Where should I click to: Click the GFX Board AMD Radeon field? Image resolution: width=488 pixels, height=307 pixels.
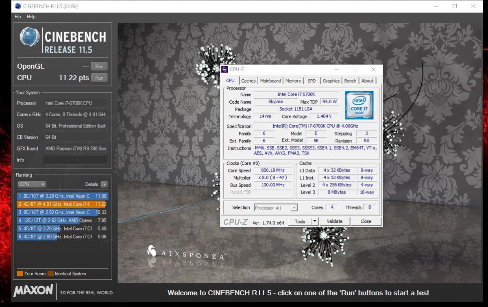(75, 149)
